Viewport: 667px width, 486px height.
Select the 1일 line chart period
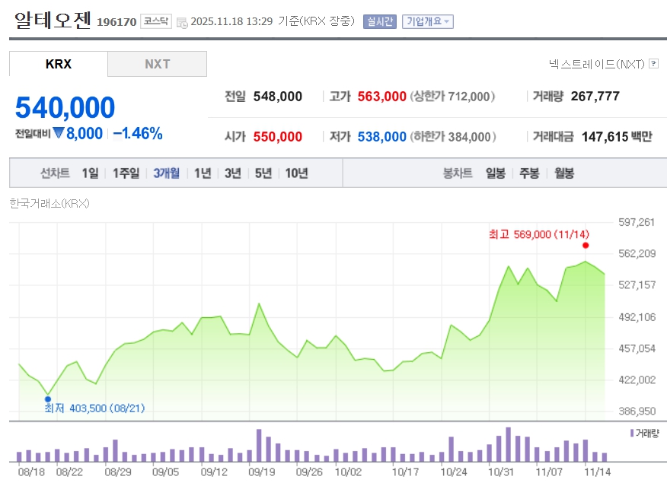[x=90, y=173]
